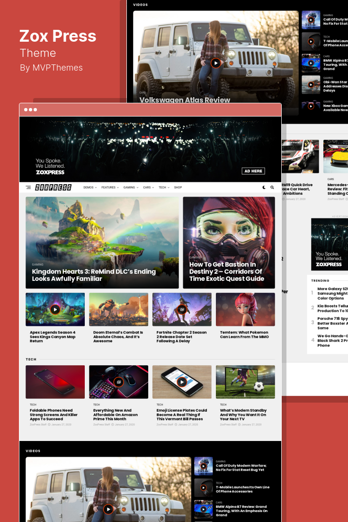Open T-Mobile Launches Its Own Line title
The image size is (348, 522).
[242, 489]
